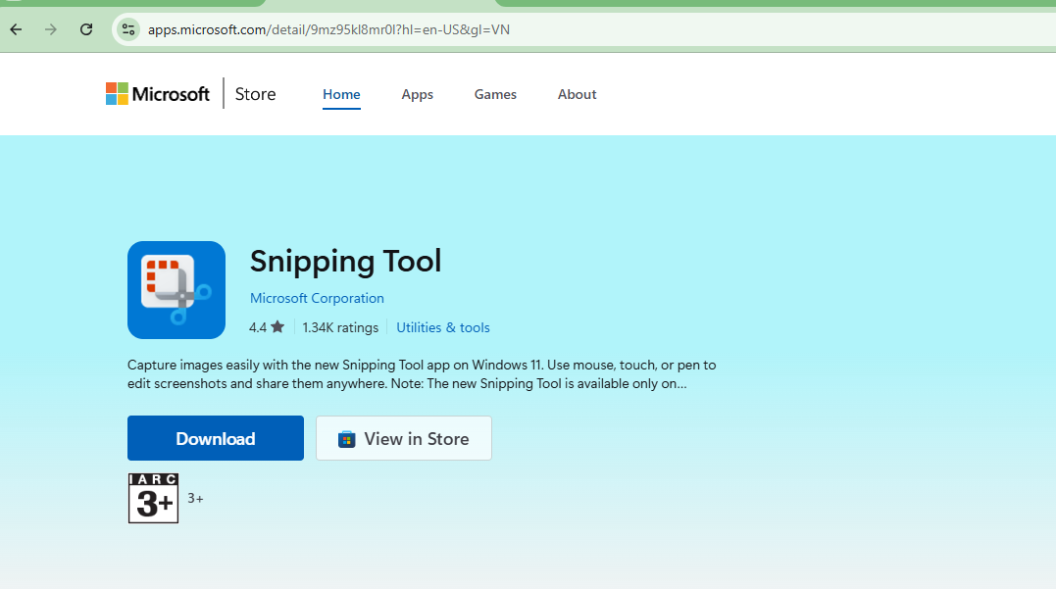The width and height of the screenshot is (1056, 589).
Task: Open the About tab
Action: [x=578, y=94]
